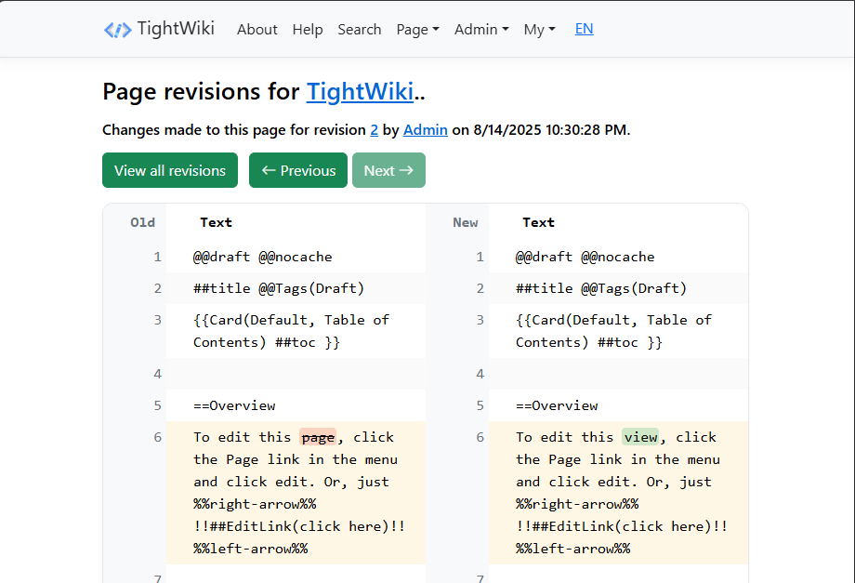The image size is (855, 583).
Task: Visit the Admin user profile link
Action: click(426, 130)
